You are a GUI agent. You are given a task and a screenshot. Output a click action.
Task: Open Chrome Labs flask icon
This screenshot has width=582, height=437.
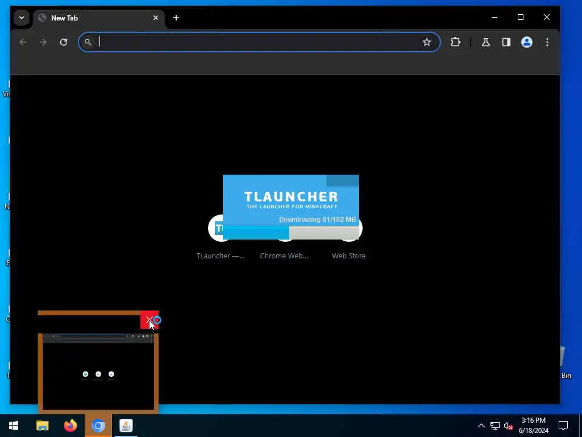485,42
